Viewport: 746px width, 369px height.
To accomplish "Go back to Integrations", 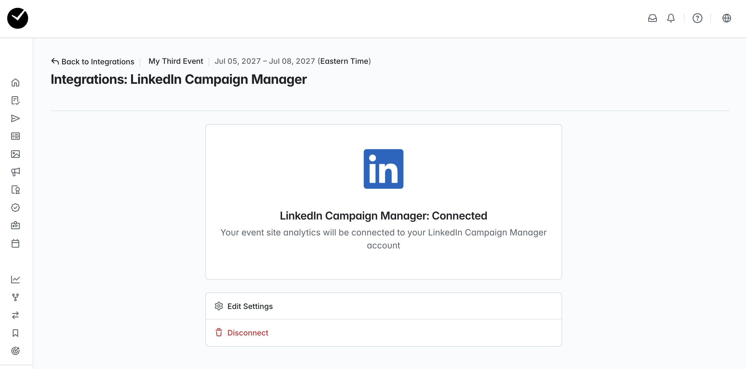I will pos(93,62).
